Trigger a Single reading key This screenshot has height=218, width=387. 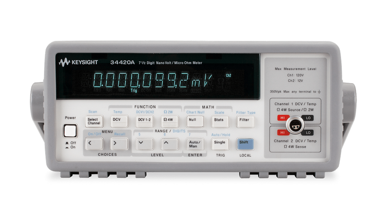(220, 144)
